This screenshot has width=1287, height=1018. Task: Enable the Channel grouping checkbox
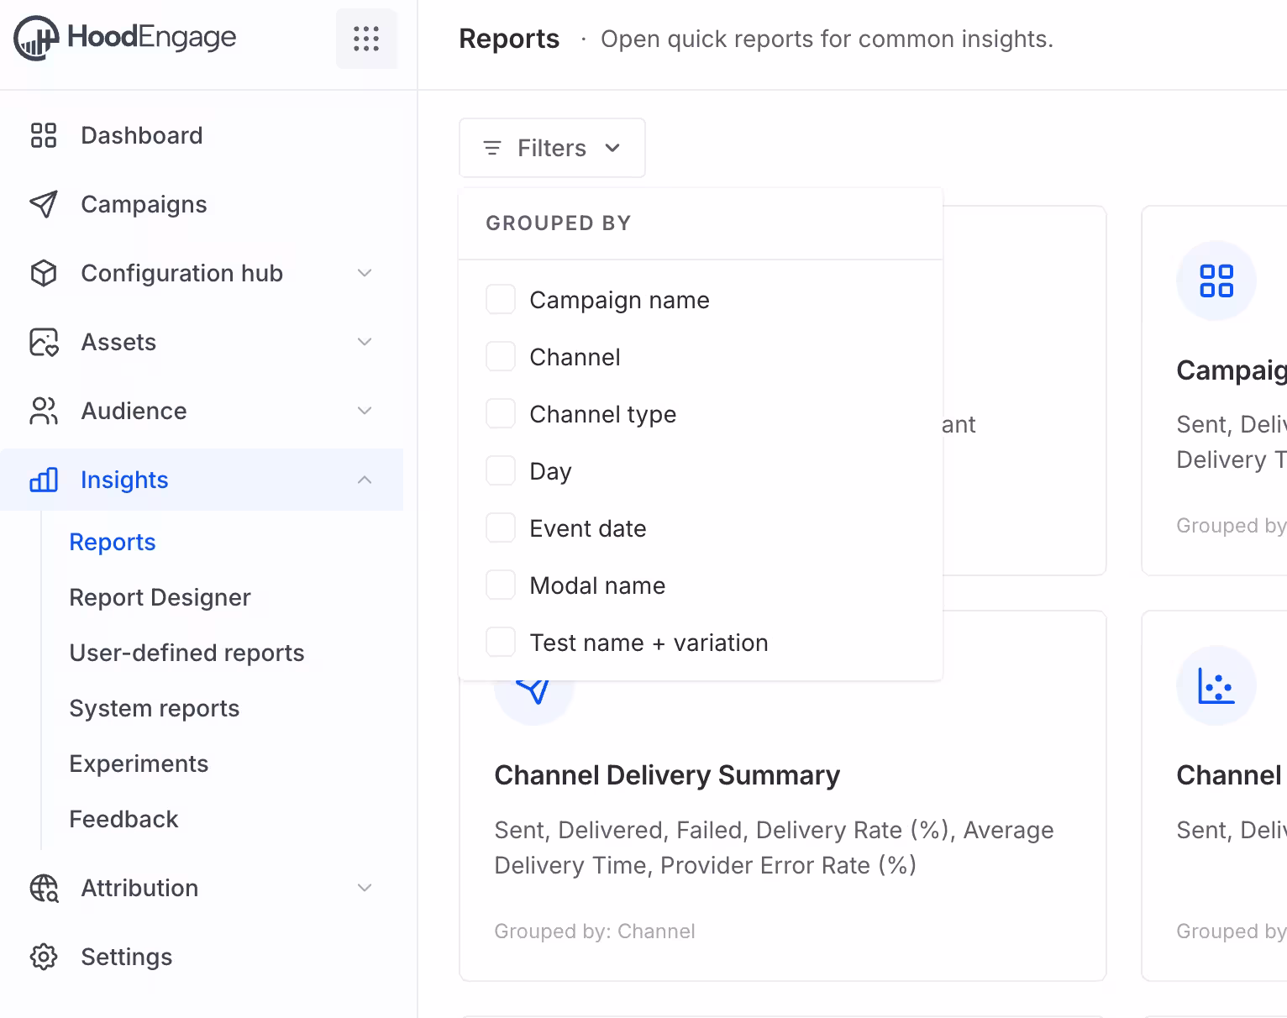(x=501, y=357)
